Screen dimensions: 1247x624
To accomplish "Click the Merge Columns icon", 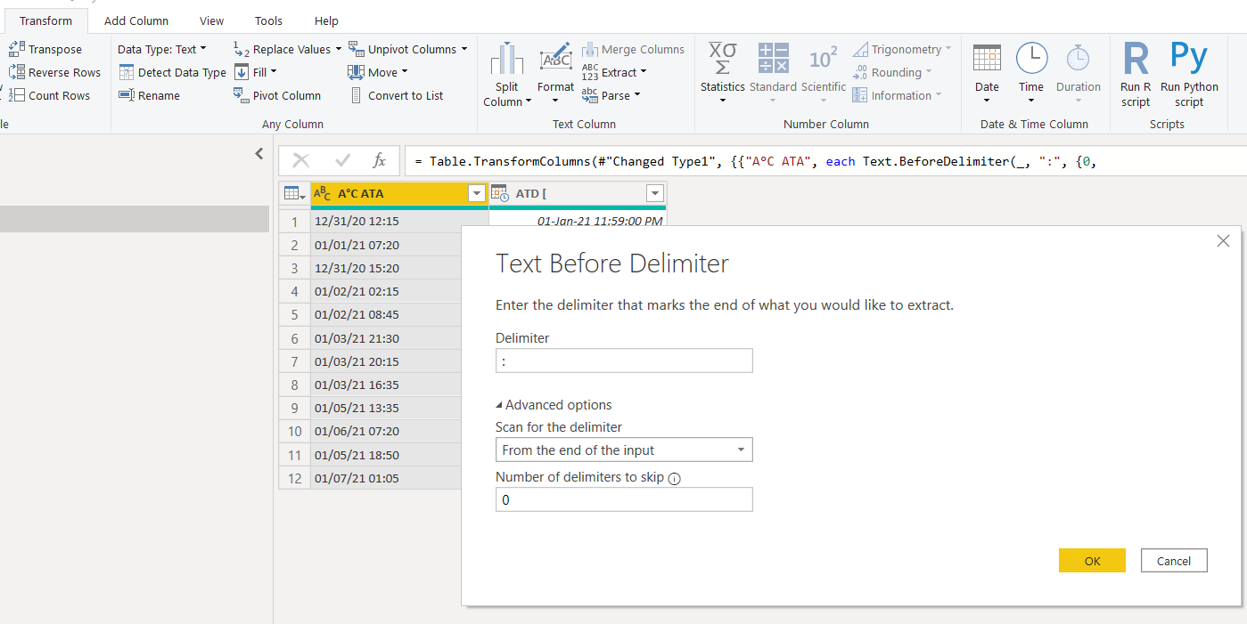I will 590,49.
